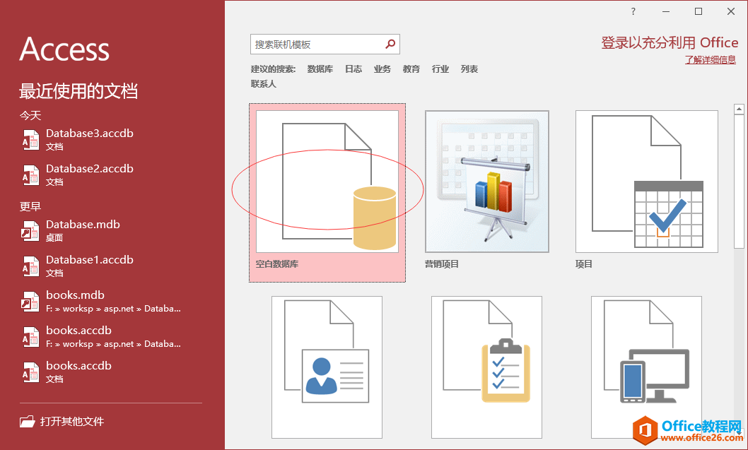The width and height of the screenshot is (748, 450).
Task: Click the help question mark icon
Action: pos(633,11)
